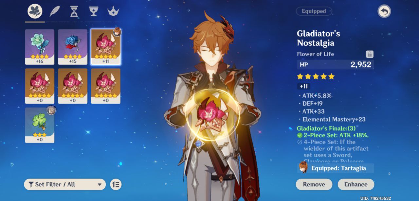Switch to the Plume of Death feather tab

(55, 12)
